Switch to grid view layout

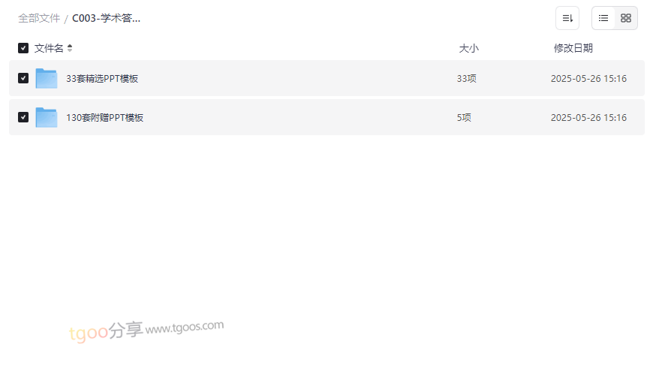coord(626,18)
